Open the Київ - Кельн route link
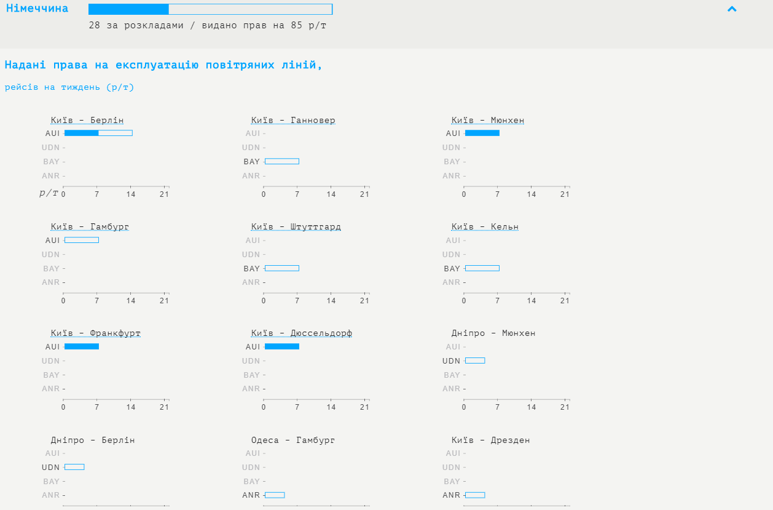 tap(485, 227)
